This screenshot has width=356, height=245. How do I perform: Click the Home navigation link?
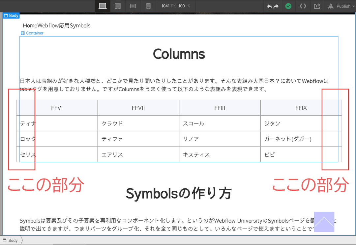(28, 25)
